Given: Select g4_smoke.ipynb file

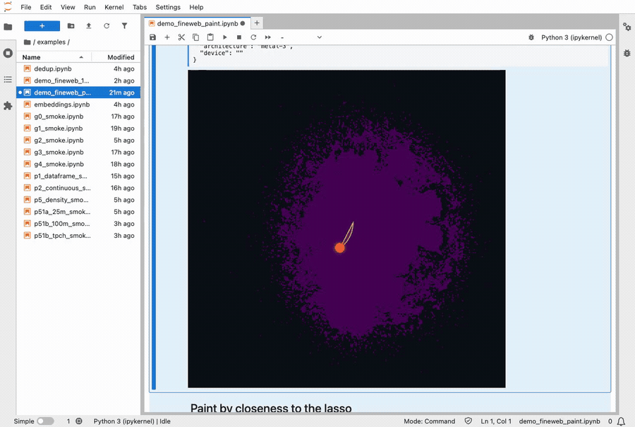Looking at the screenshot, I should (x=78, y=164).
